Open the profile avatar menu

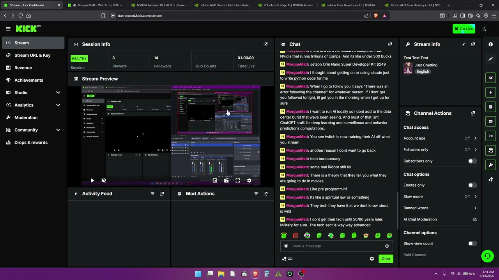[x=484, y=29]
